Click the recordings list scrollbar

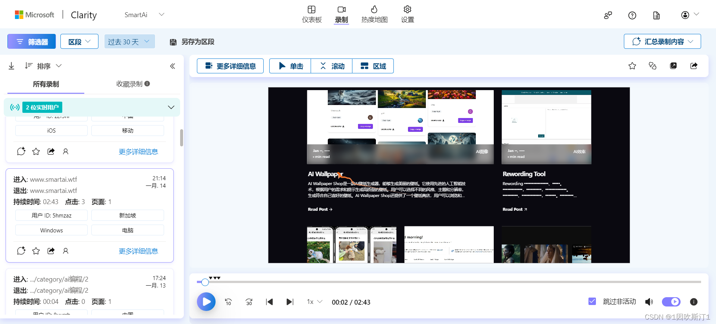(x=182, y=138)
